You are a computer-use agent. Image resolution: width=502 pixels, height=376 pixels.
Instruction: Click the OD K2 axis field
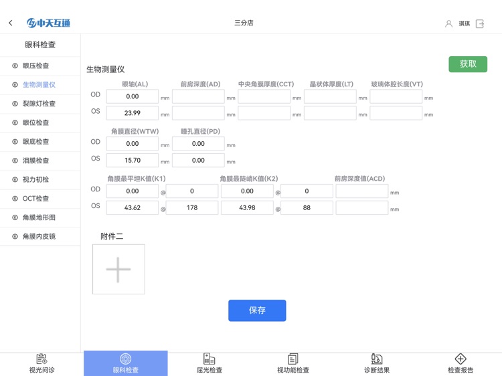click(x=307, y=191)
